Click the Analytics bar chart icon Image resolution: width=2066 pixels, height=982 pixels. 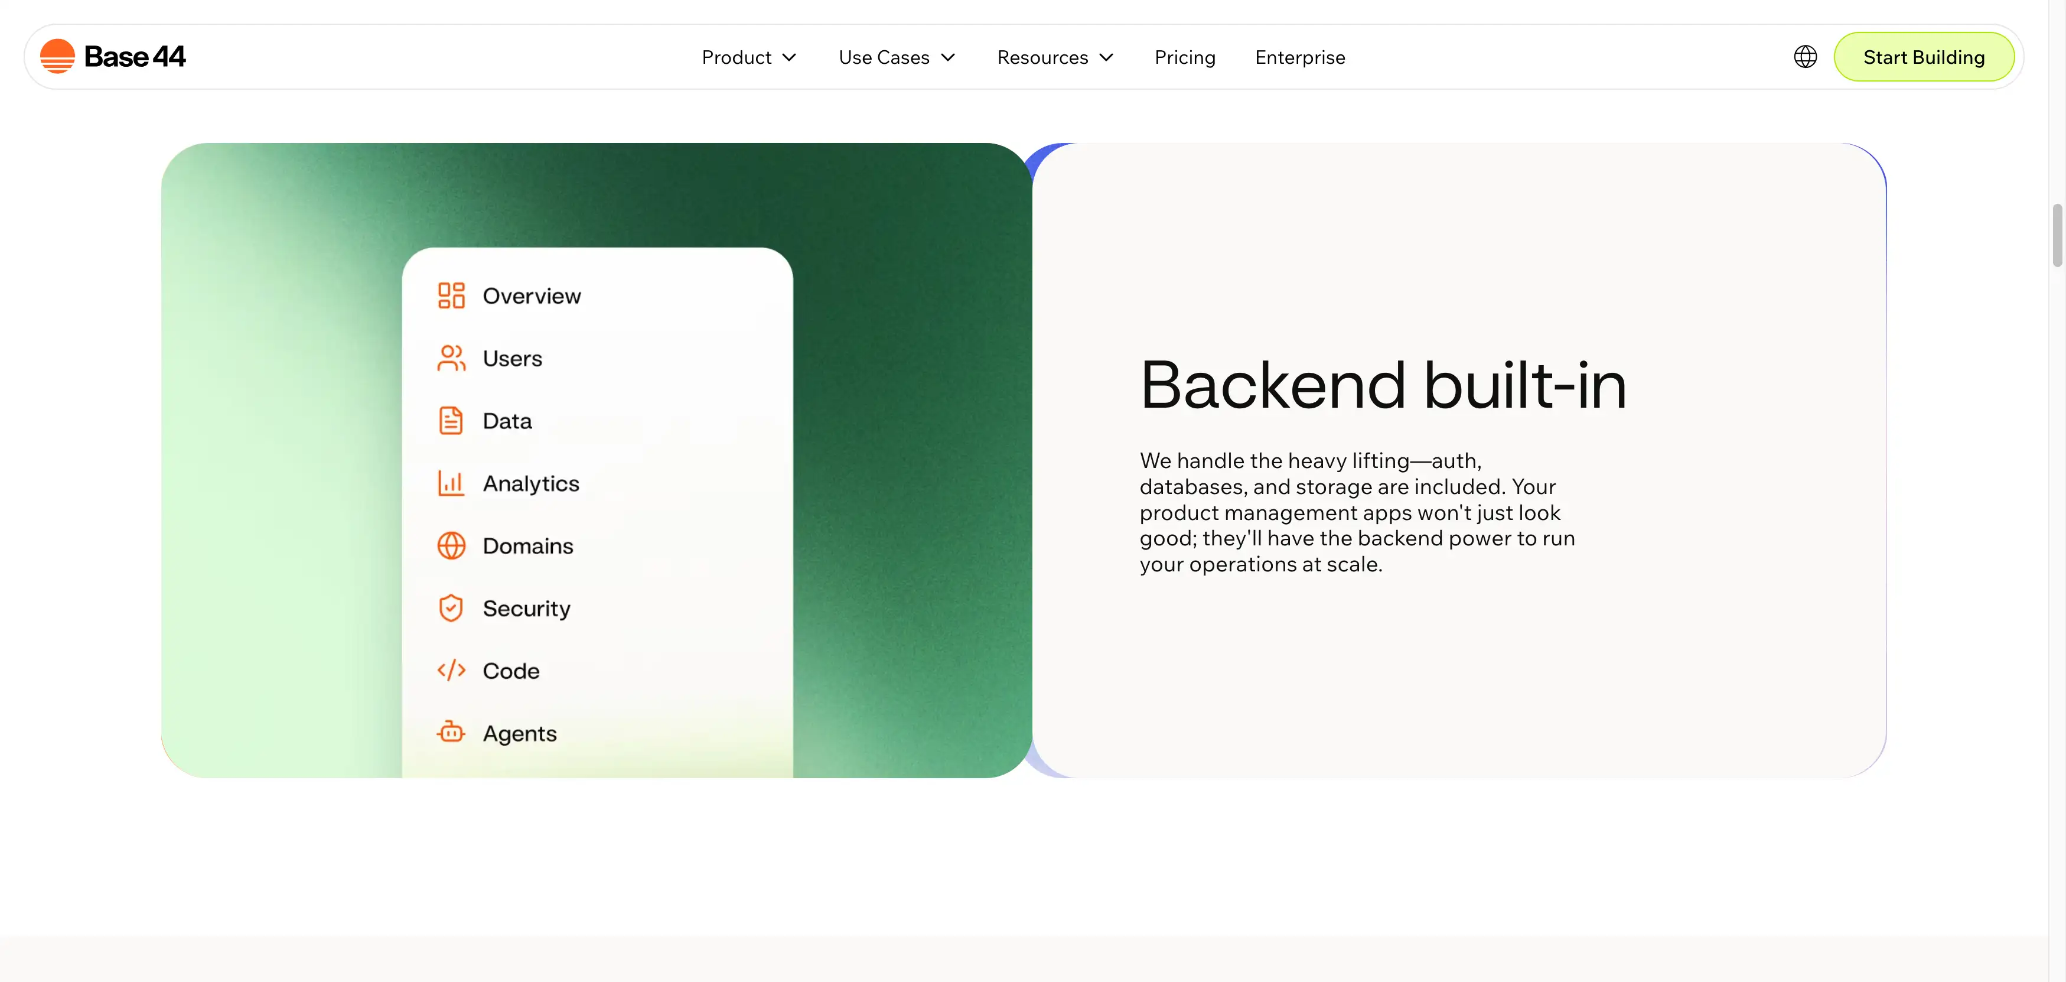coord(451,482)
